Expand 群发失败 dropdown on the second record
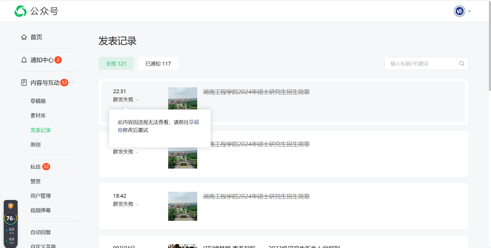The width and height of the screenshot is (491, 248). (x=126, y=152)
